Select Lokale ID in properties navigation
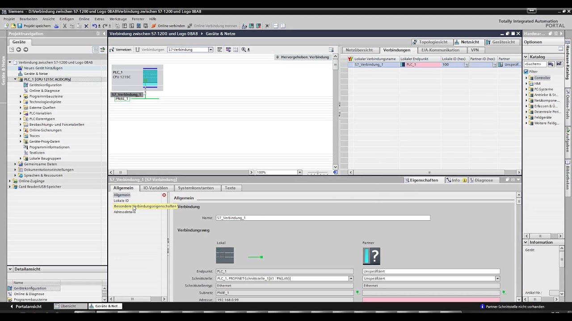Image resolution: width=572 pixels, height=321 pixels. [x=121, y=201]
